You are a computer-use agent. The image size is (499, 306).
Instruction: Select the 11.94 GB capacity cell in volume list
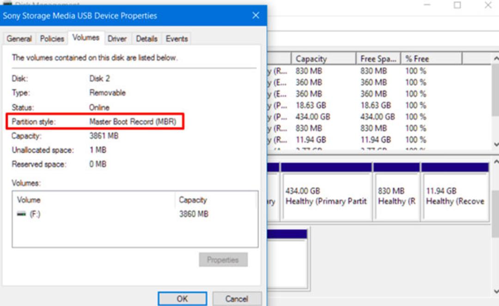pyautogui.click(x=310, y=139)
